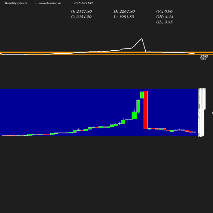Click the peak of the white line chart
This screenshot has height=213, width=213.
click(142, 38)
